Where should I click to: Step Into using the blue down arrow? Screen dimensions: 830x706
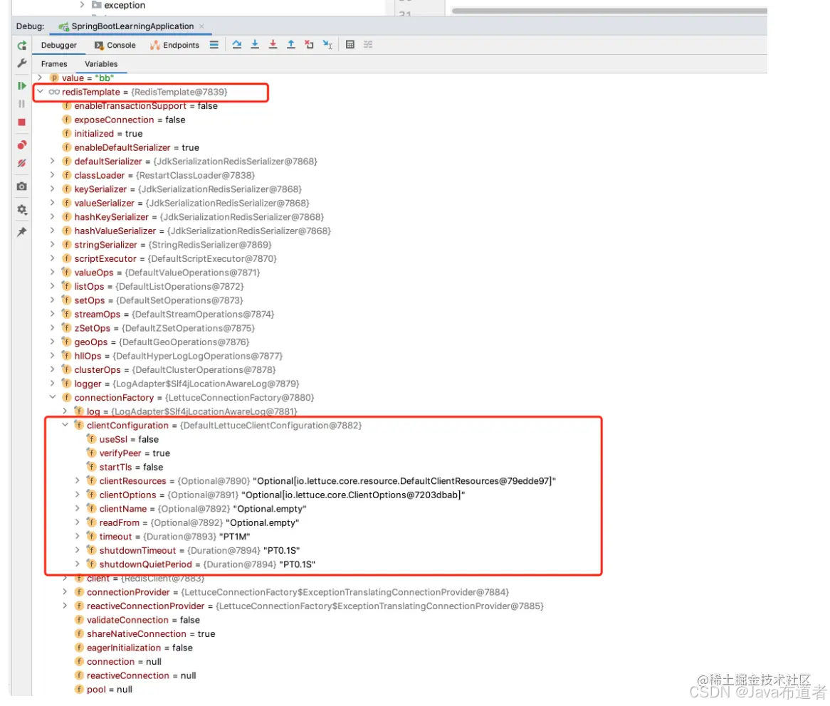pos(255,44)
